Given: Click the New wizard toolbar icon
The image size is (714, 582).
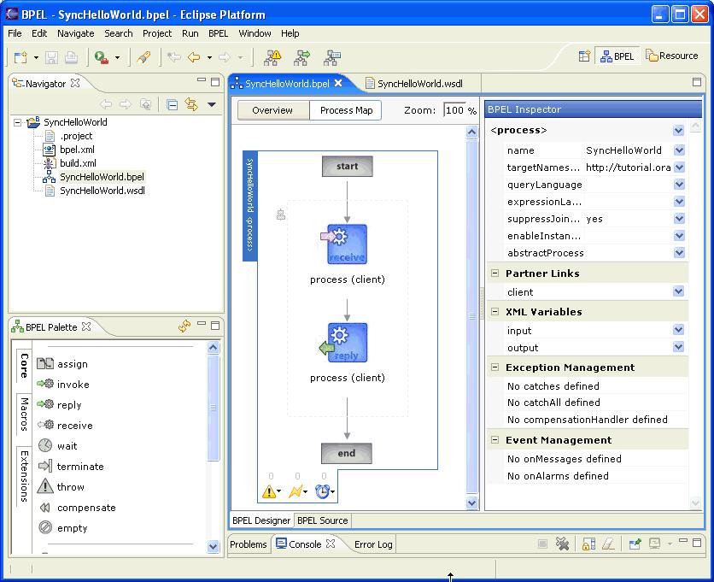Looking at the screenshot, I should click(20, 57).
